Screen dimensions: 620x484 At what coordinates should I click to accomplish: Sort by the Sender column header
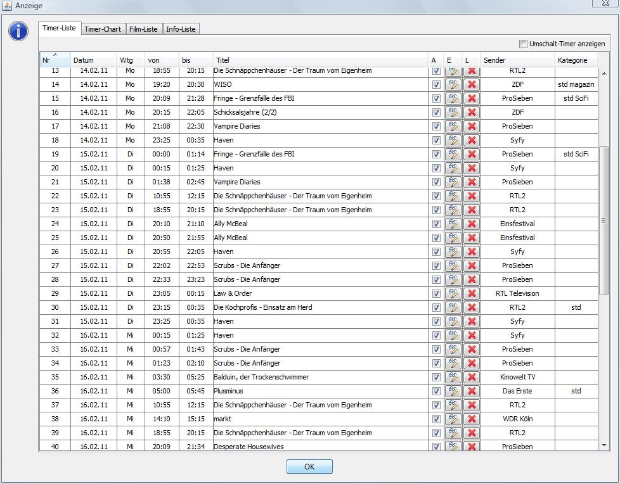517,60
